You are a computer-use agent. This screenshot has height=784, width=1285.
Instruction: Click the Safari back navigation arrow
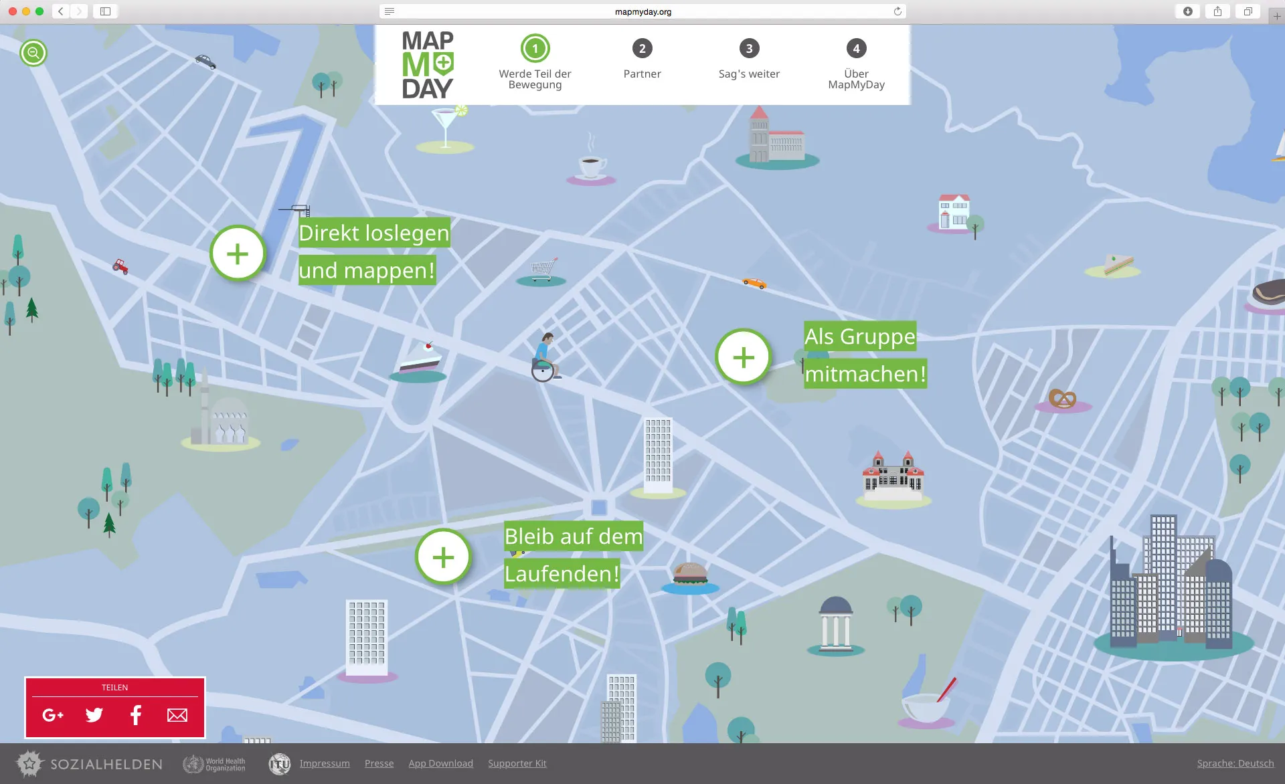(x=61, y=11)
